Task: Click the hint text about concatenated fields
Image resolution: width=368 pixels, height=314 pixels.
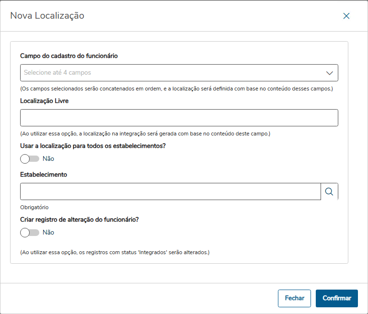Action: point(176,89)
